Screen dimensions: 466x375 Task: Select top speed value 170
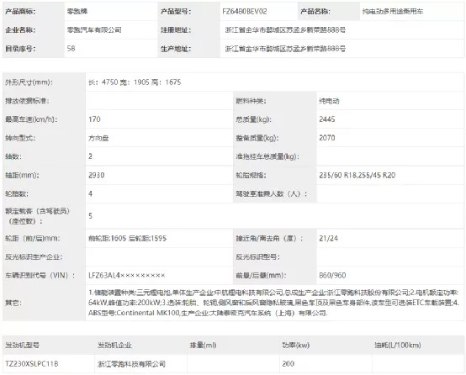point(94,119)
